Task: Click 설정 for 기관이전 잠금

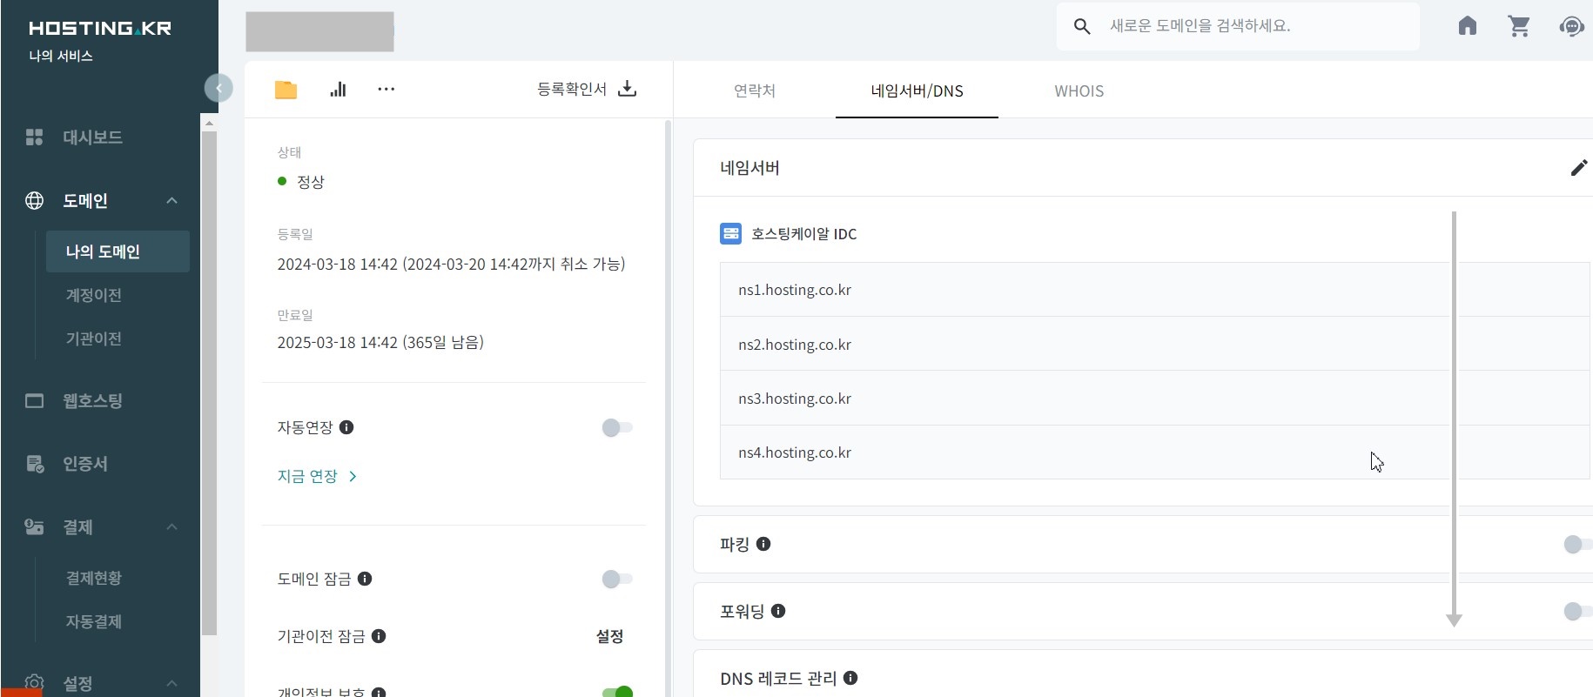Action: click(x=609, y=636)
